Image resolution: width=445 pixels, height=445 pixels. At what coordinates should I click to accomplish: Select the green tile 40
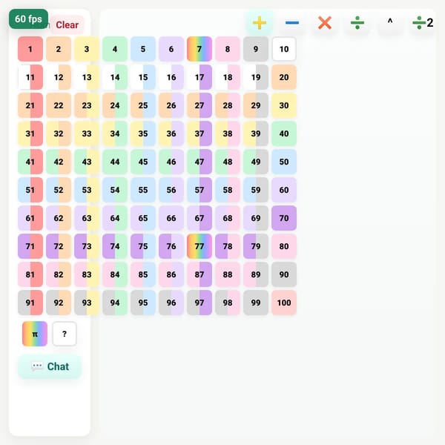(284, 133)
